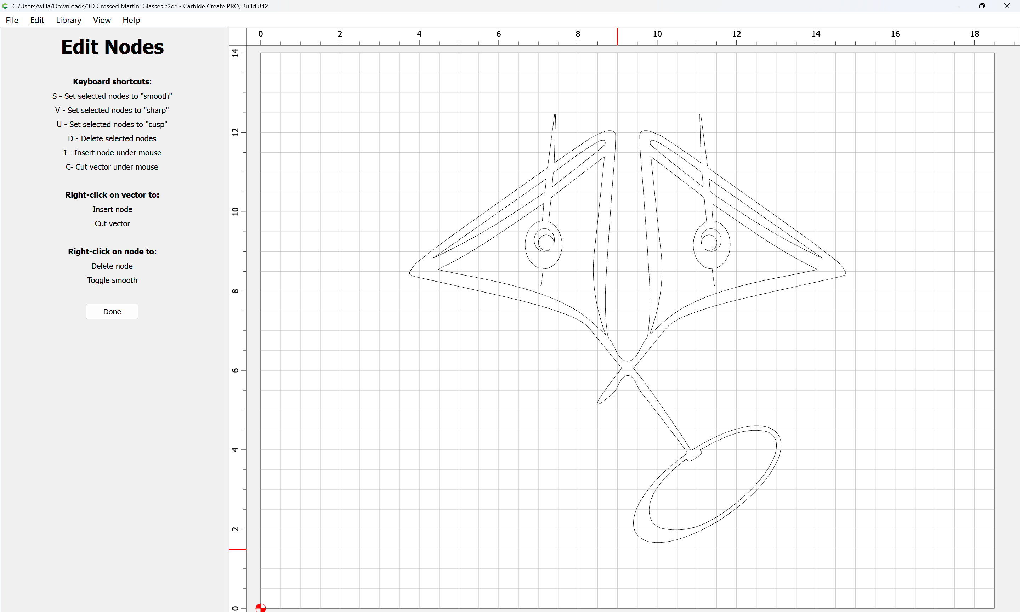The height and width of the screenshot is (612, 1020).
Task: Open the File menu
Action: click(x=12, y=20)
